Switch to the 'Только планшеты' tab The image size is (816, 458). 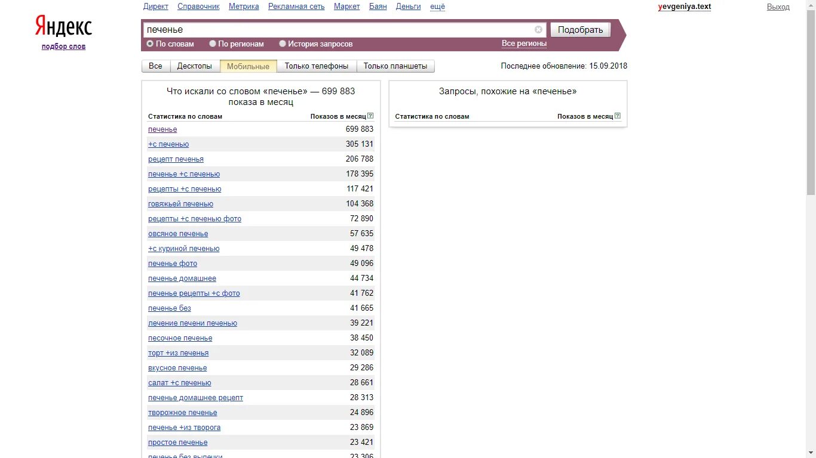[395, 66]
